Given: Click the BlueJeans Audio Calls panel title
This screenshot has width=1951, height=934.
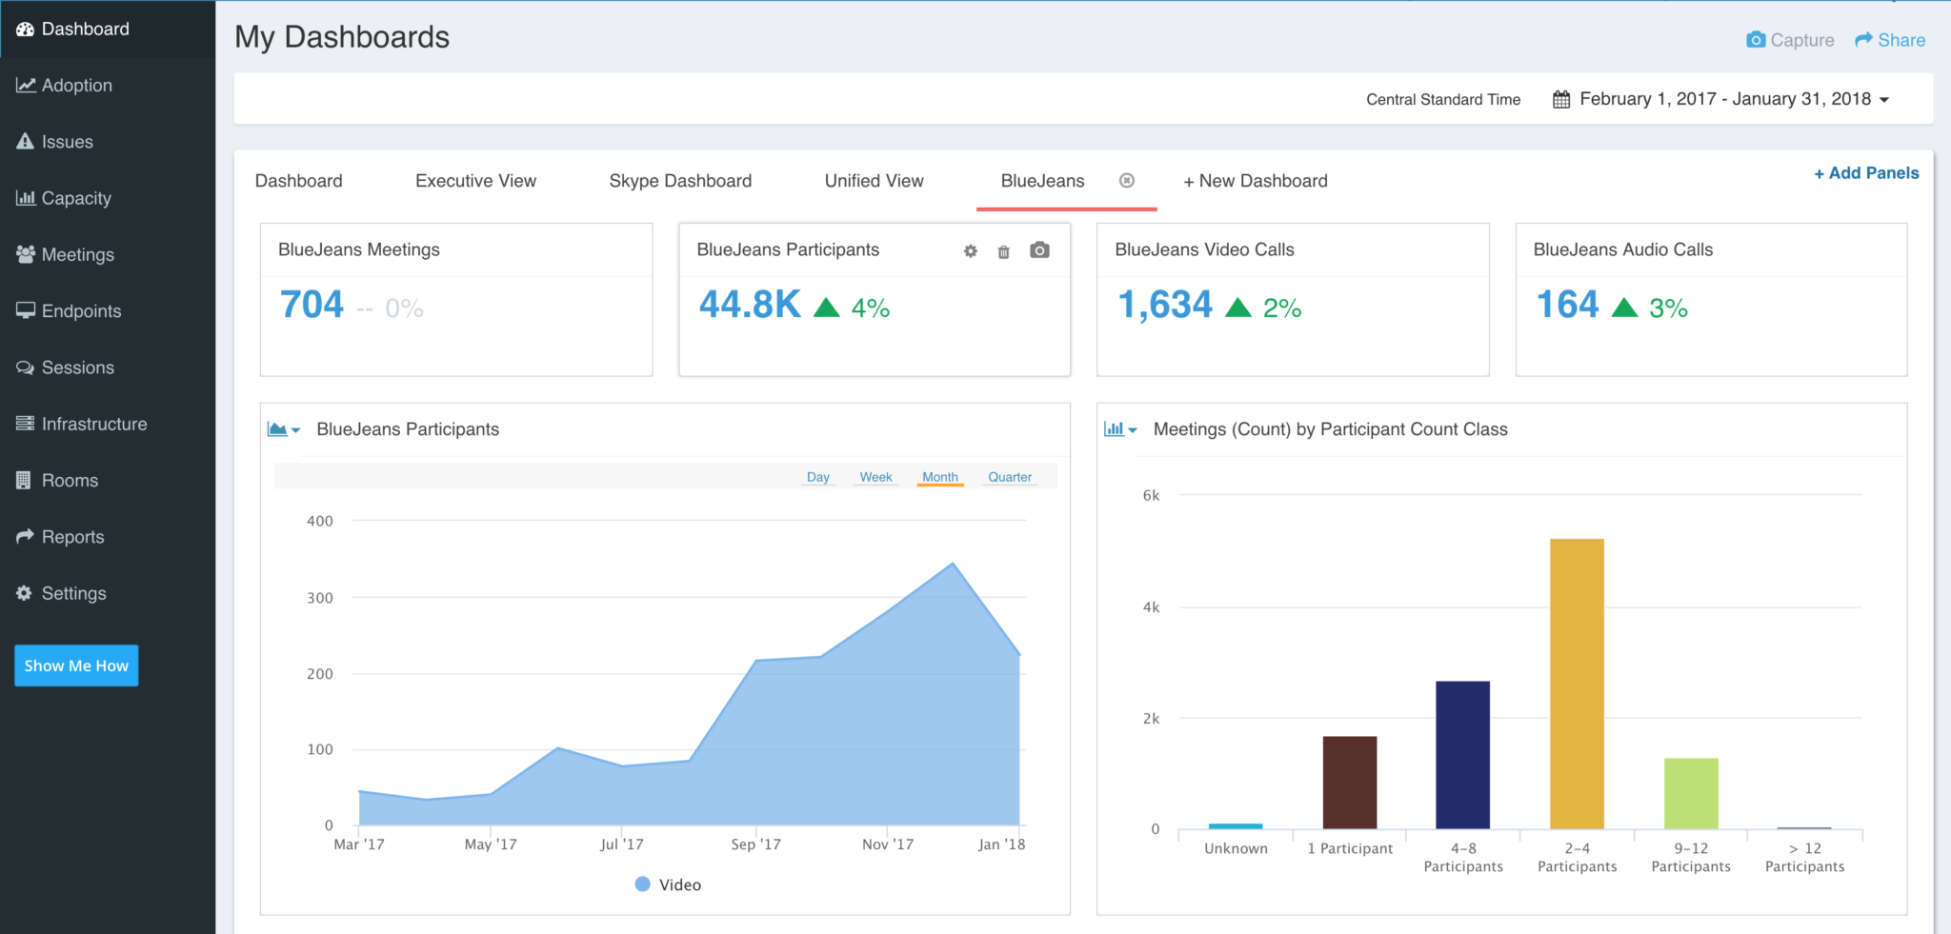Looking at the screenshot, I should pyautogui.click(x=1622, y=249).
